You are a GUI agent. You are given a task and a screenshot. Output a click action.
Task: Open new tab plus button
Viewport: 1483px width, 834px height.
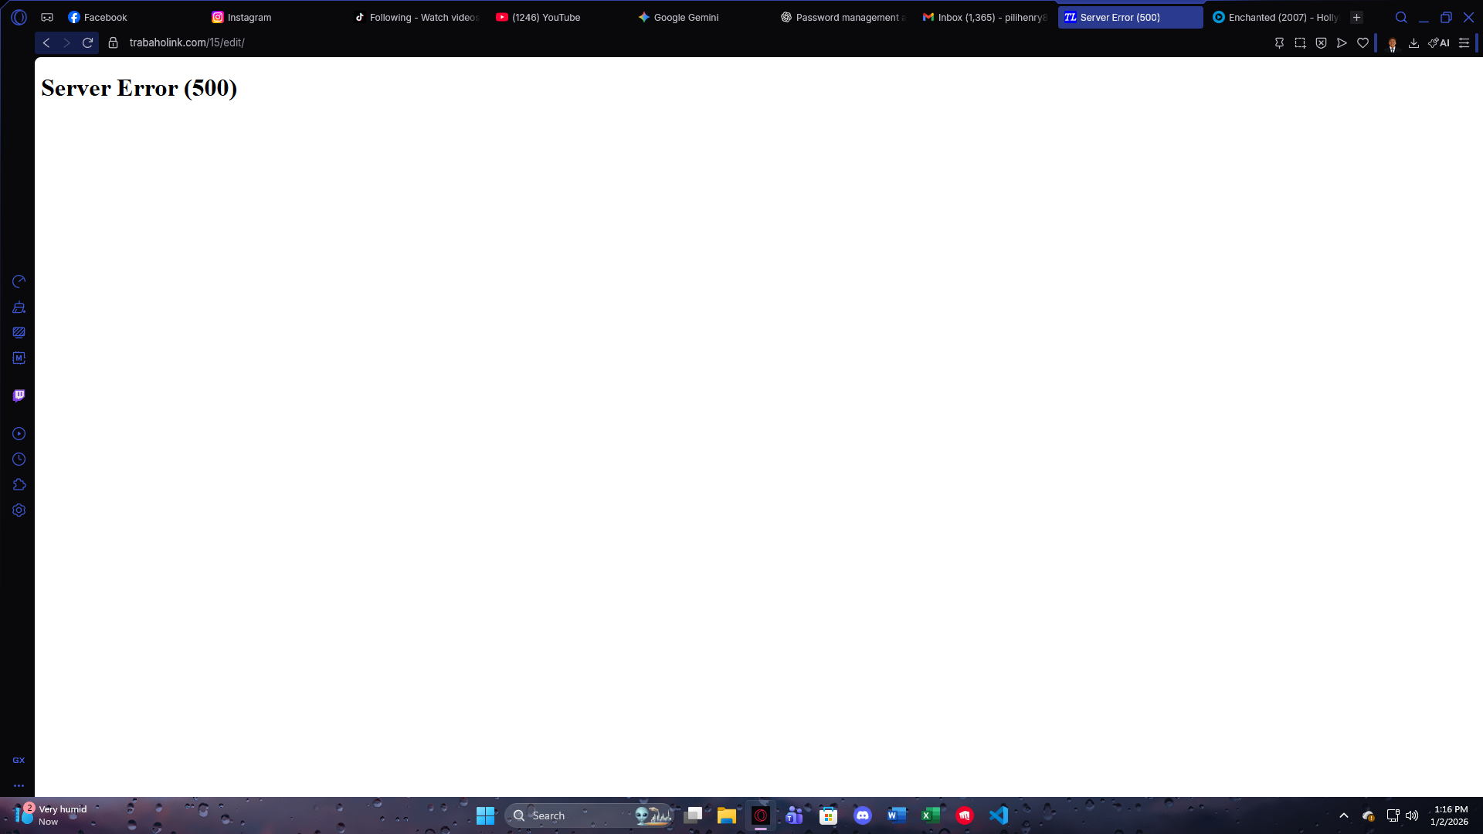point(1356,17)
